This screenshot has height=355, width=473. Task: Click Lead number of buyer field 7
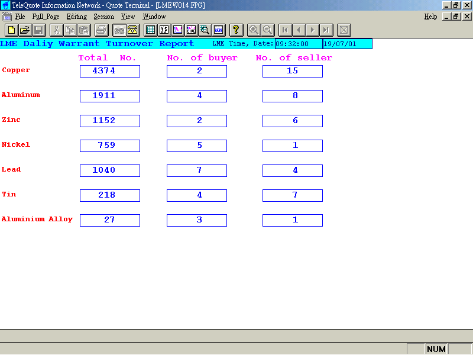pos(197,170)
